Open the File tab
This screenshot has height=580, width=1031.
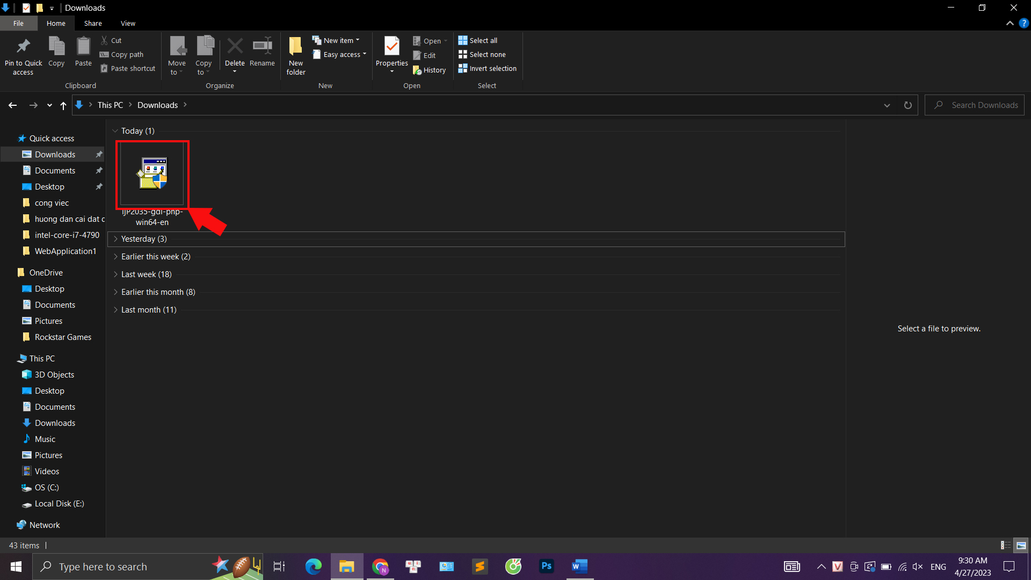[19, 23]
